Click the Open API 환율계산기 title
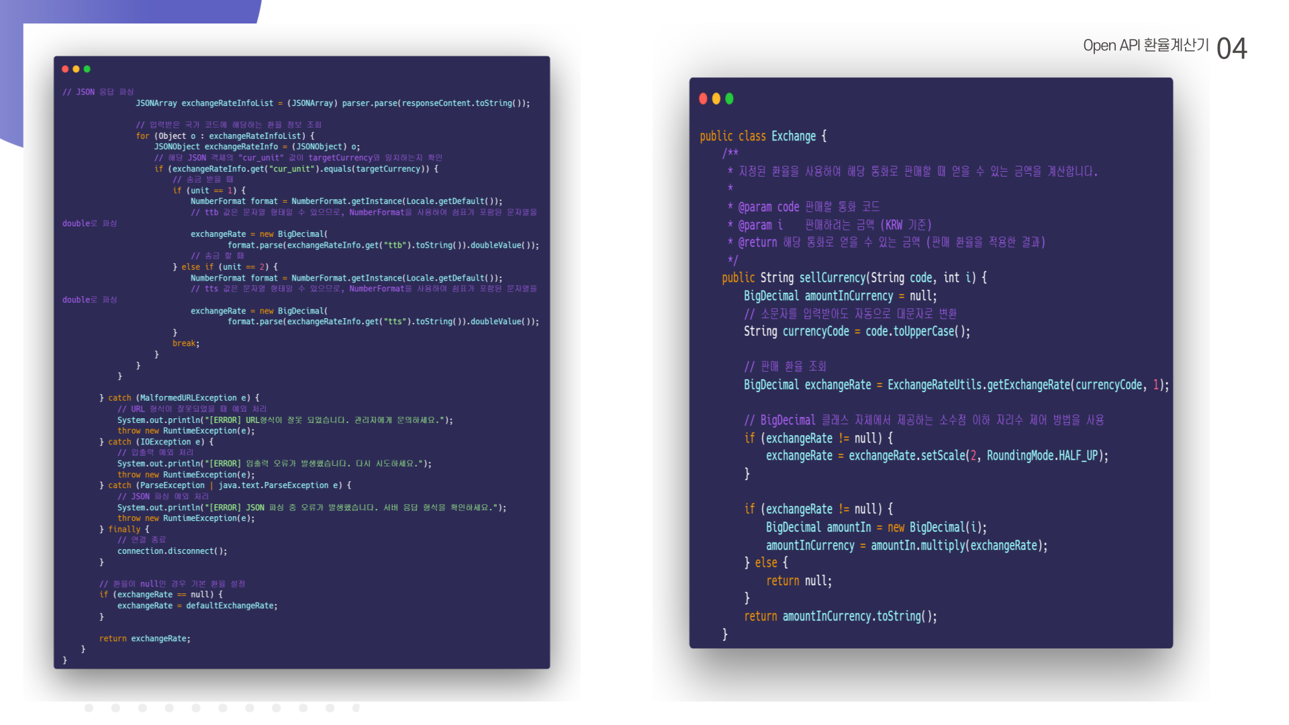 pyautogui.click(x=1145, y=46)
